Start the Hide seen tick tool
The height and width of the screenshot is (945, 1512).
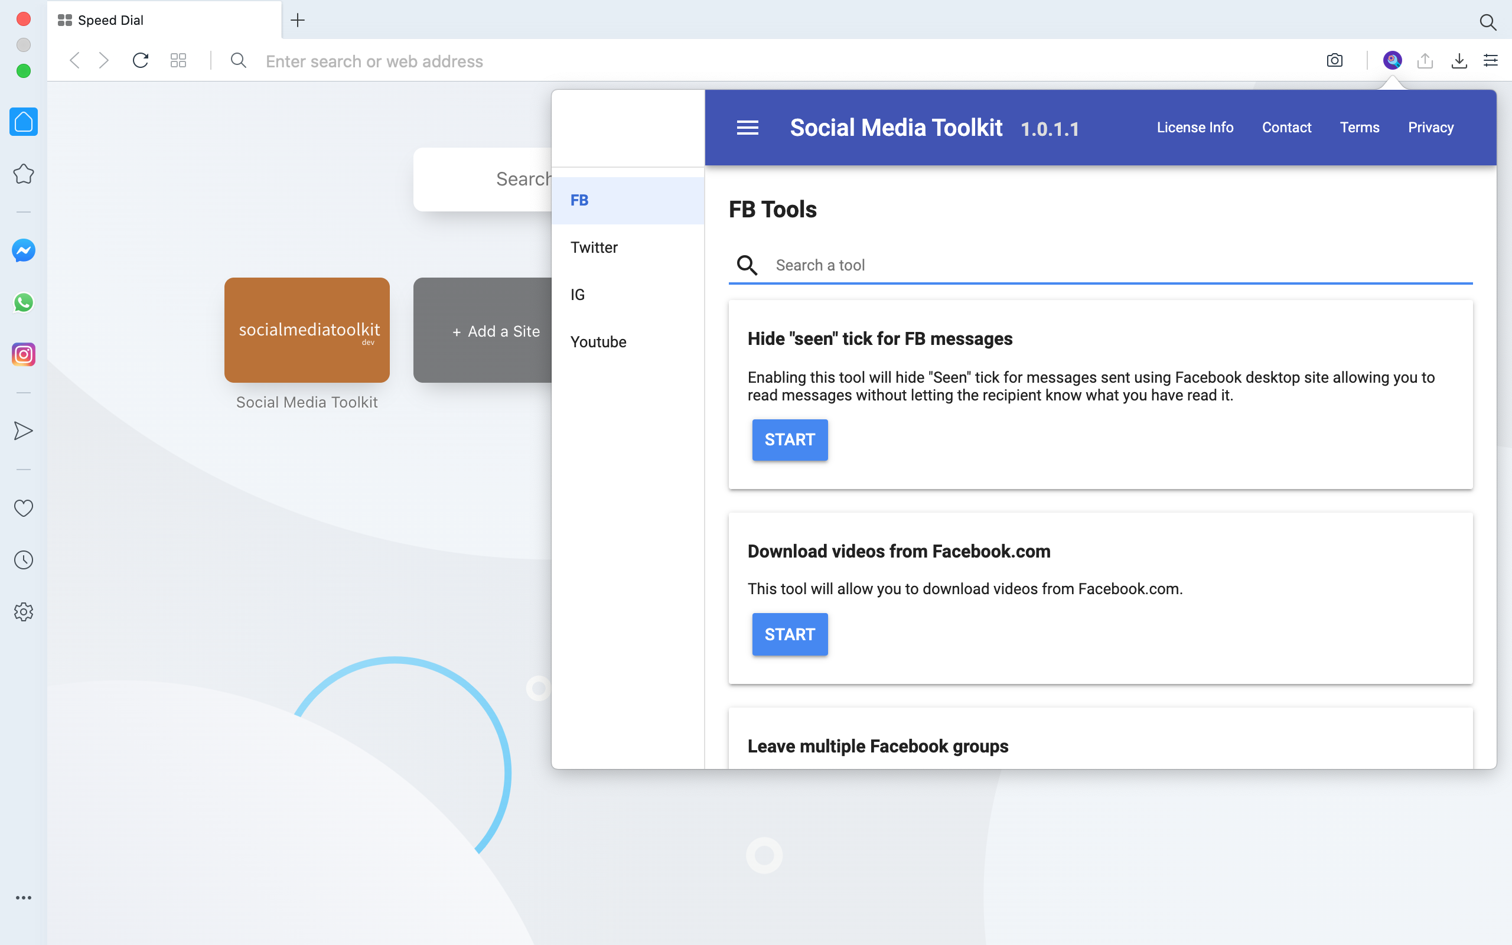click(790, 440)
